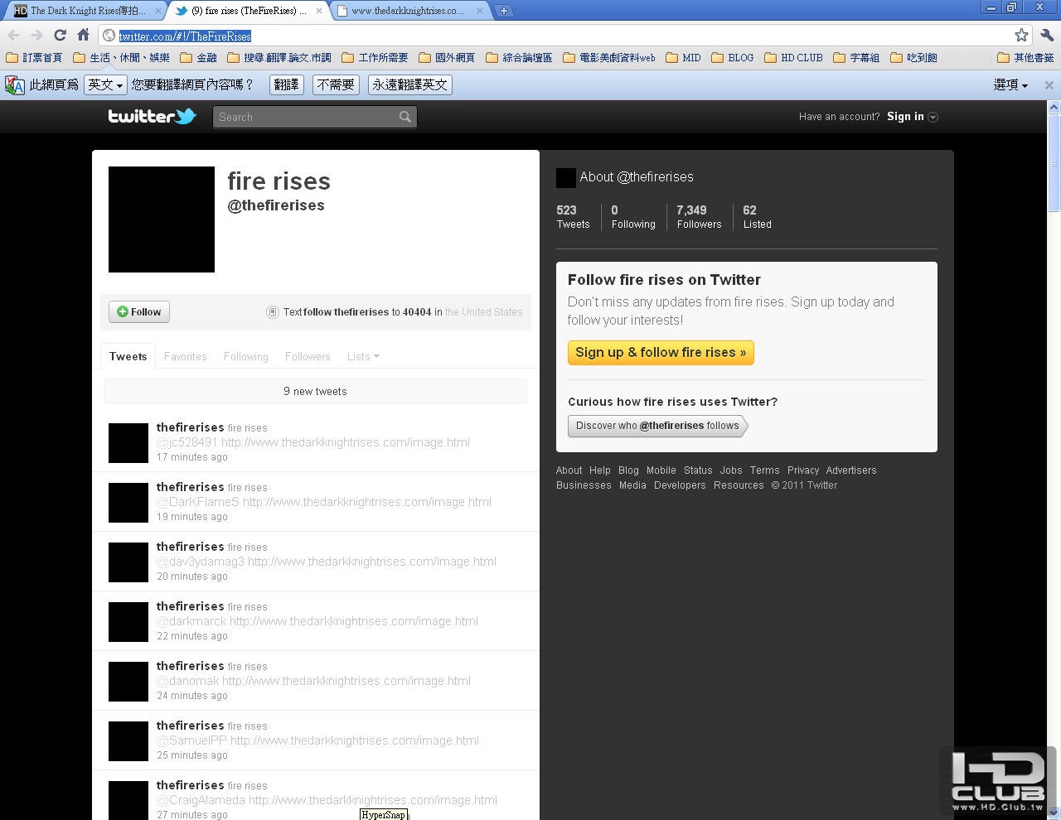1061x820 pixels.
Task: Show the 9 new tweets
Action: click(316, 391)
